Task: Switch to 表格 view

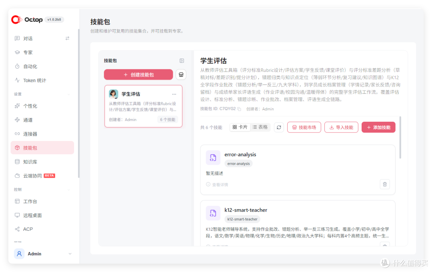Action: click(x=260, y=127)
